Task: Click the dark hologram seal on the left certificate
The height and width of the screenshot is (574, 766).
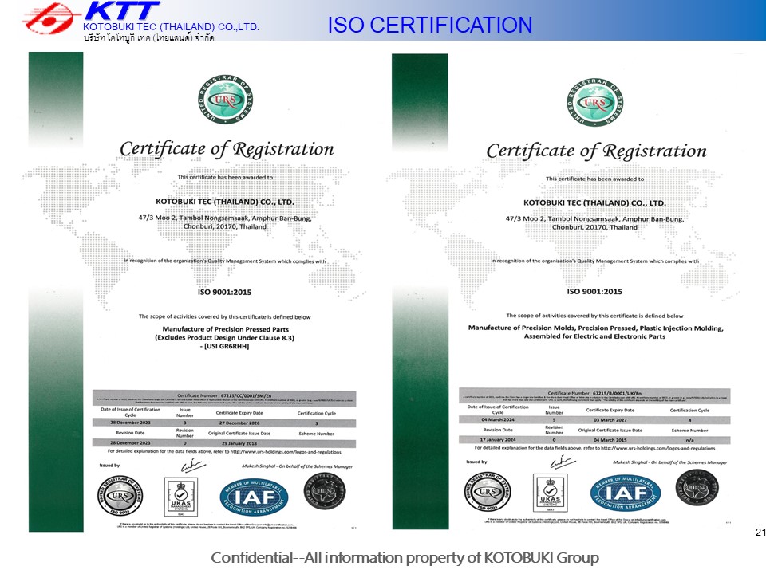Action: point(325,492)
